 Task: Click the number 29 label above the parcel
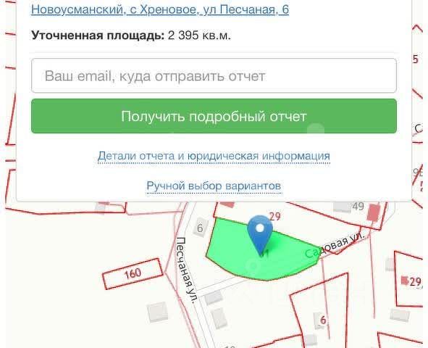(x=275, y=216)
